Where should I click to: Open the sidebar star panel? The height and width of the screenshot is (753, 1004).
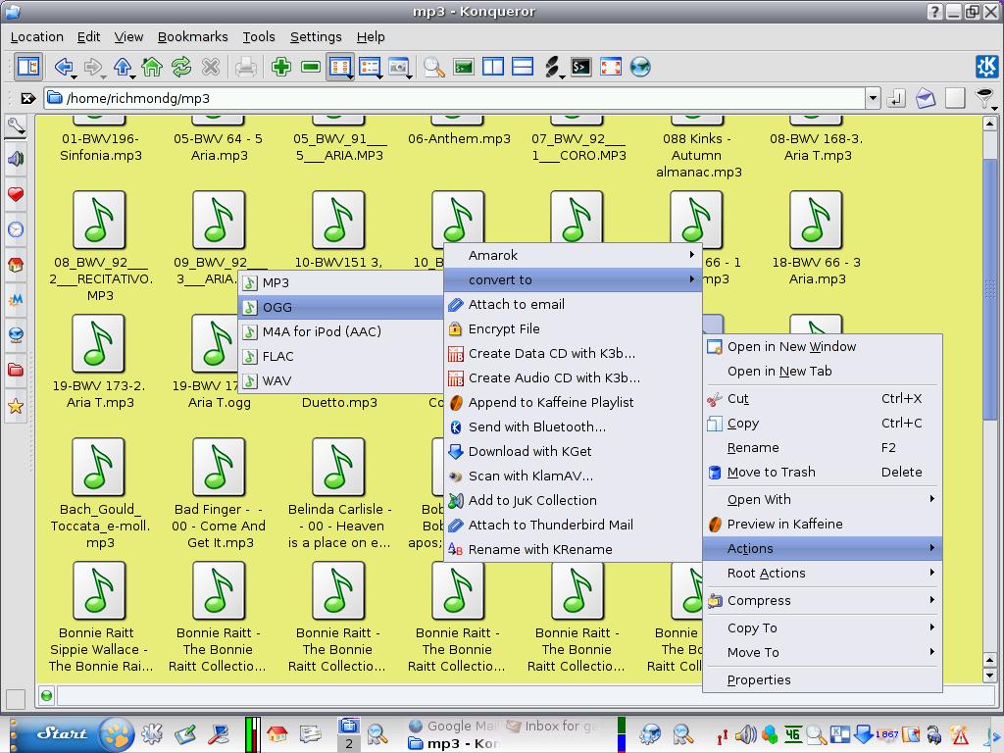coord(16,405)
